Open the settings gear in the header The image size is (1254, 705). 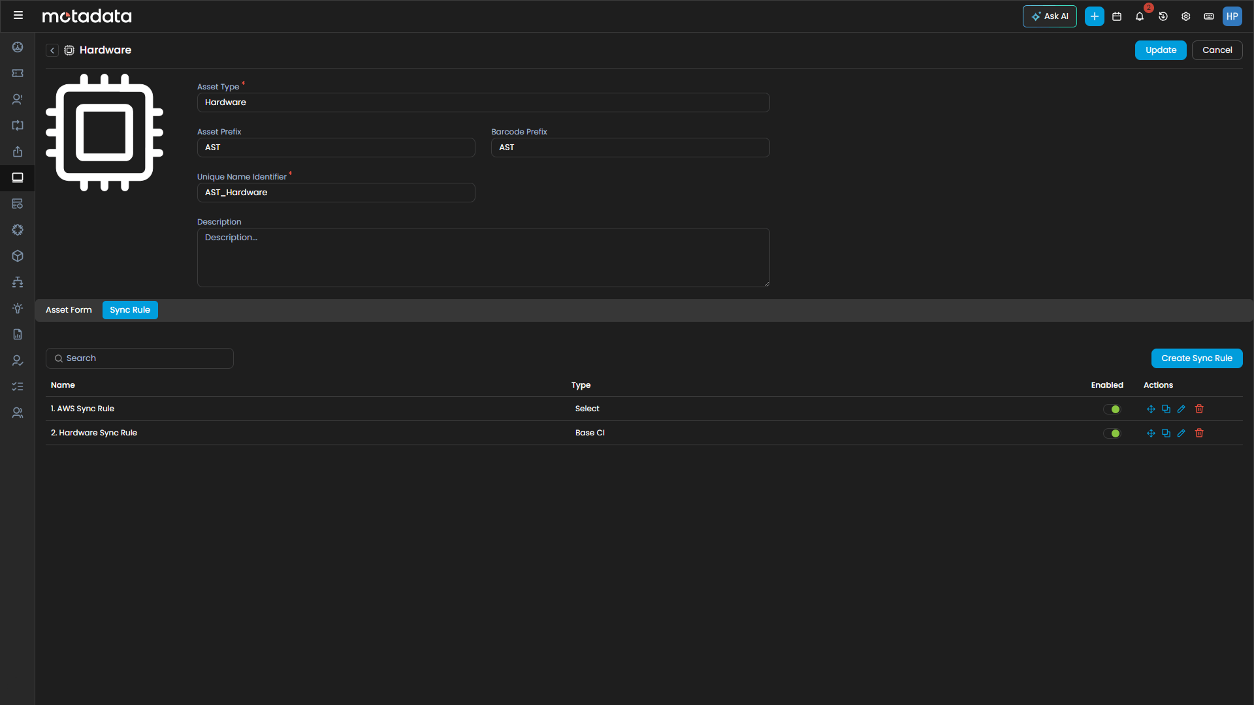[x=1186, y=17]
